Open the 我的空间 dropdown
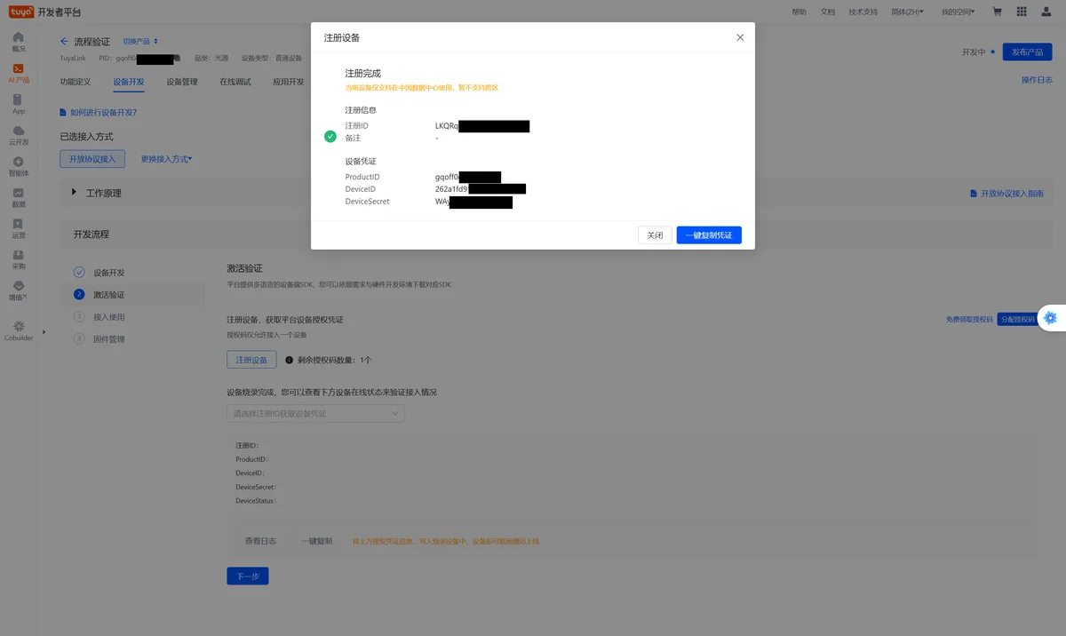The image size is (1066, 636). coord(958,12)
